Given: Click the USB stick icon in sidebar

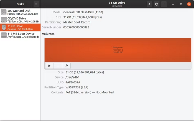Looking at the screenshot, I should pos(4,27).
